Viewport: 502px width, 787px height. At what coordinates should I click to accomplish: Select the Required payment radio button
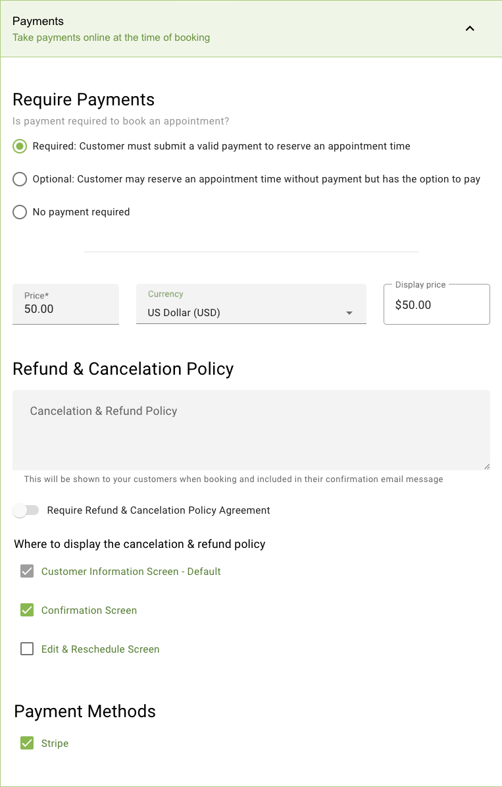[x=20, y=146]
